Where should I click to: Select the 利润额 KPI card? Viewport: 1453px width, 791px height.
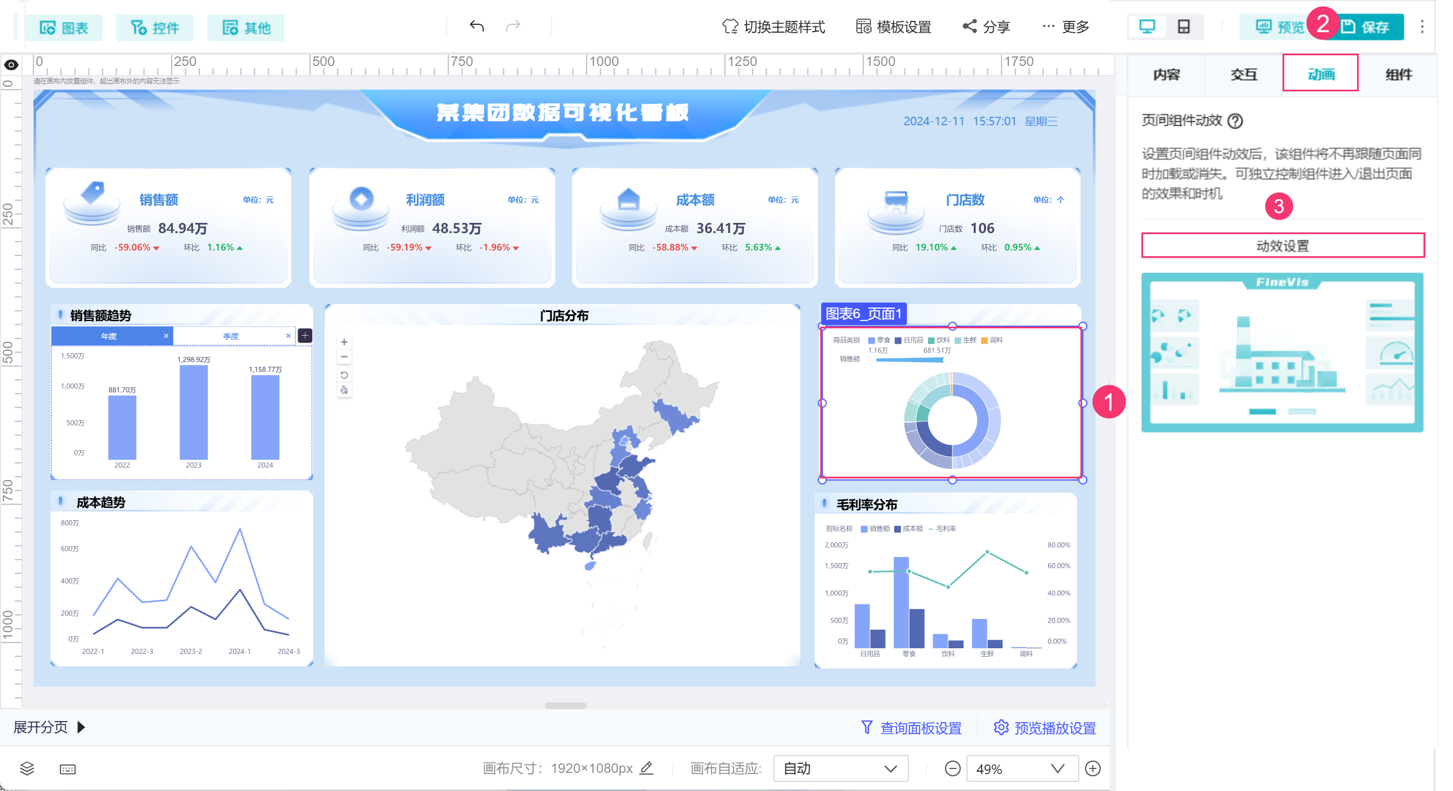(432, 227)
